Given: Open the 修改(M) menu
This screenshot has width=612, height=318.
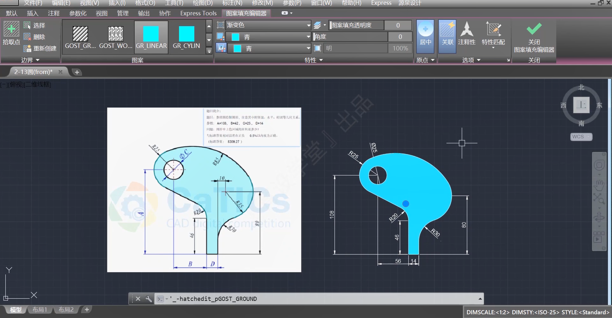Looking at the screenshot, I should [262, 3].
